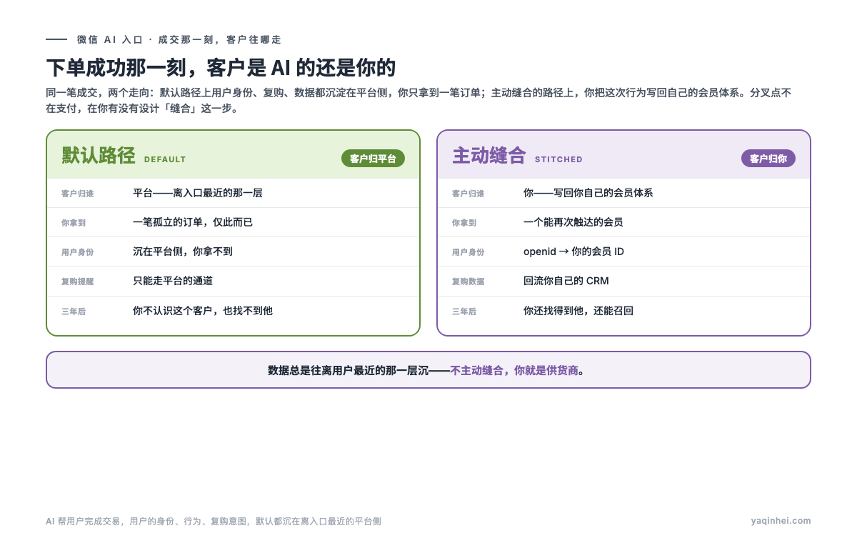Click 三年后 label in default card
This screenshot has height=543, width=857.
74,312
